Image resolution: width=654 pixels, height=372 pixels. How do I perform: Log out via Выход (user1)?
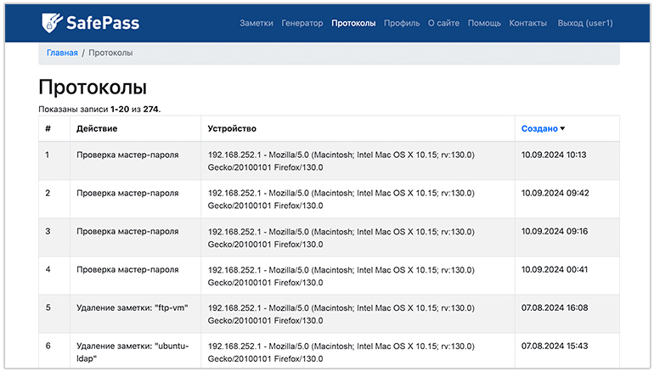click(584, 23)
